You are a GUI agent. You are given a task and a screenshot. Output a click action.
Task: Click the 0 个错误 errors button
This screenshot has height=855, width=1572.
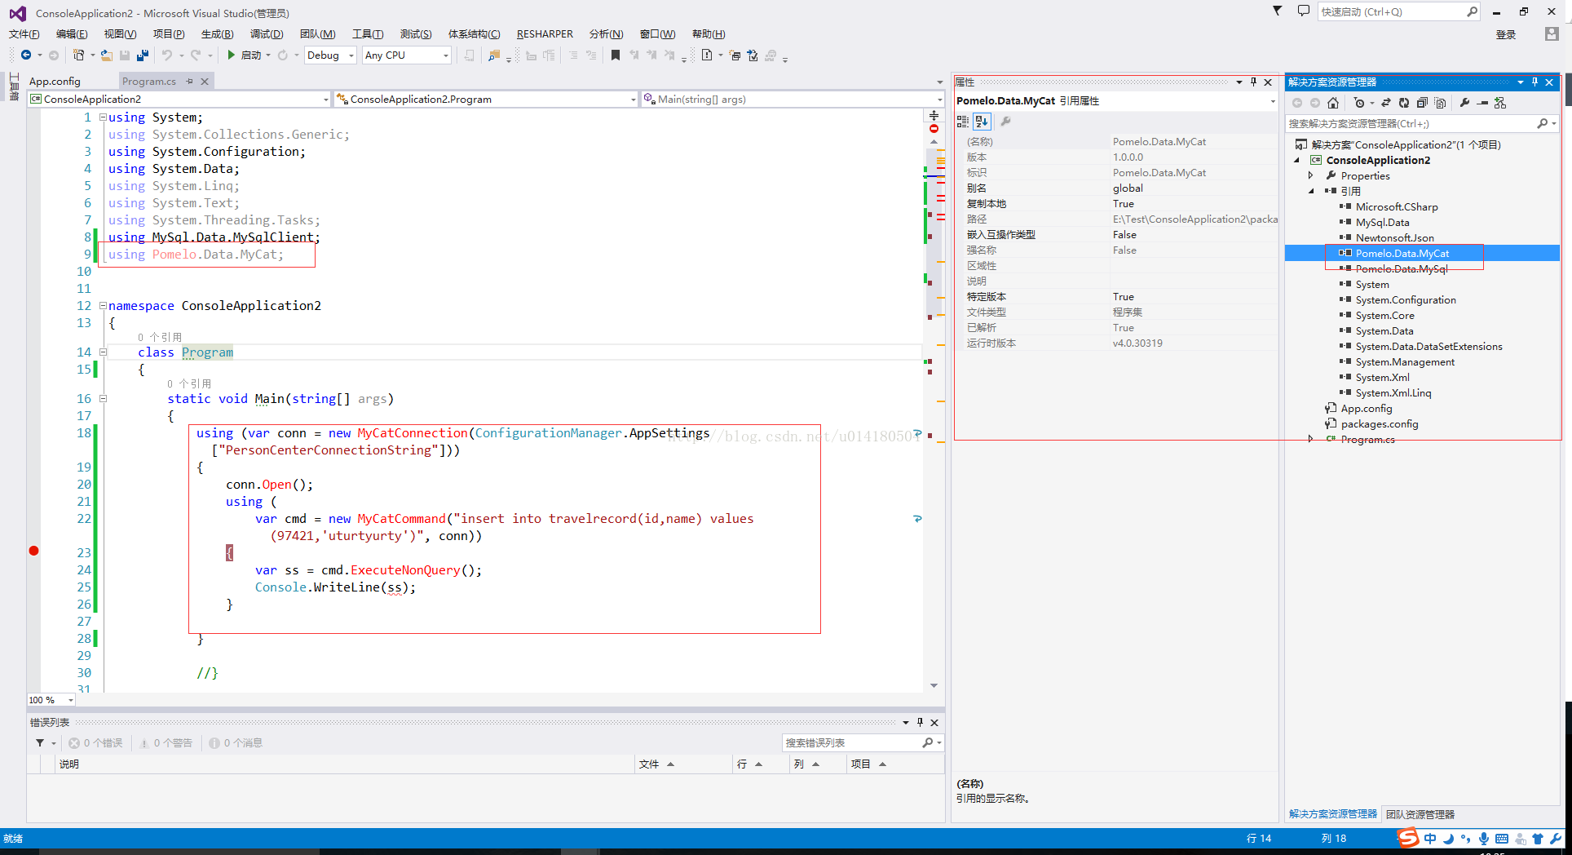[x=96, y=742]
